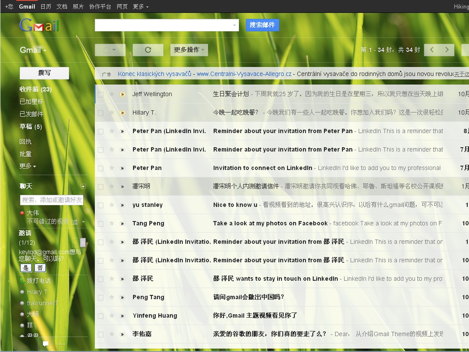Star the Peng Tang email
The height and width of the screenshot is (352, 469).
click(x=112, y=297)
